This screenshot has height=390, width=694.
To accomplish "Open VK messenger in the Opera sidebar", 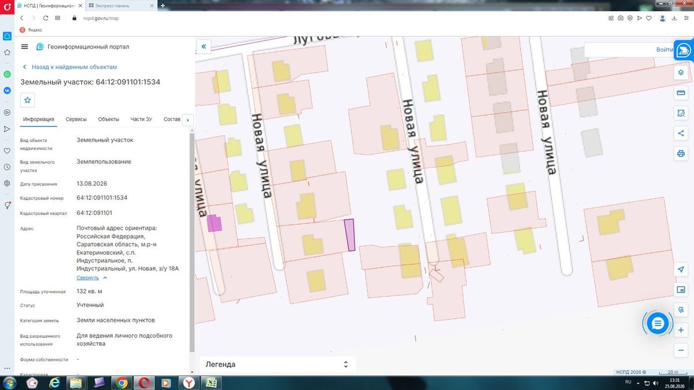I will click(x=7, y=91).
